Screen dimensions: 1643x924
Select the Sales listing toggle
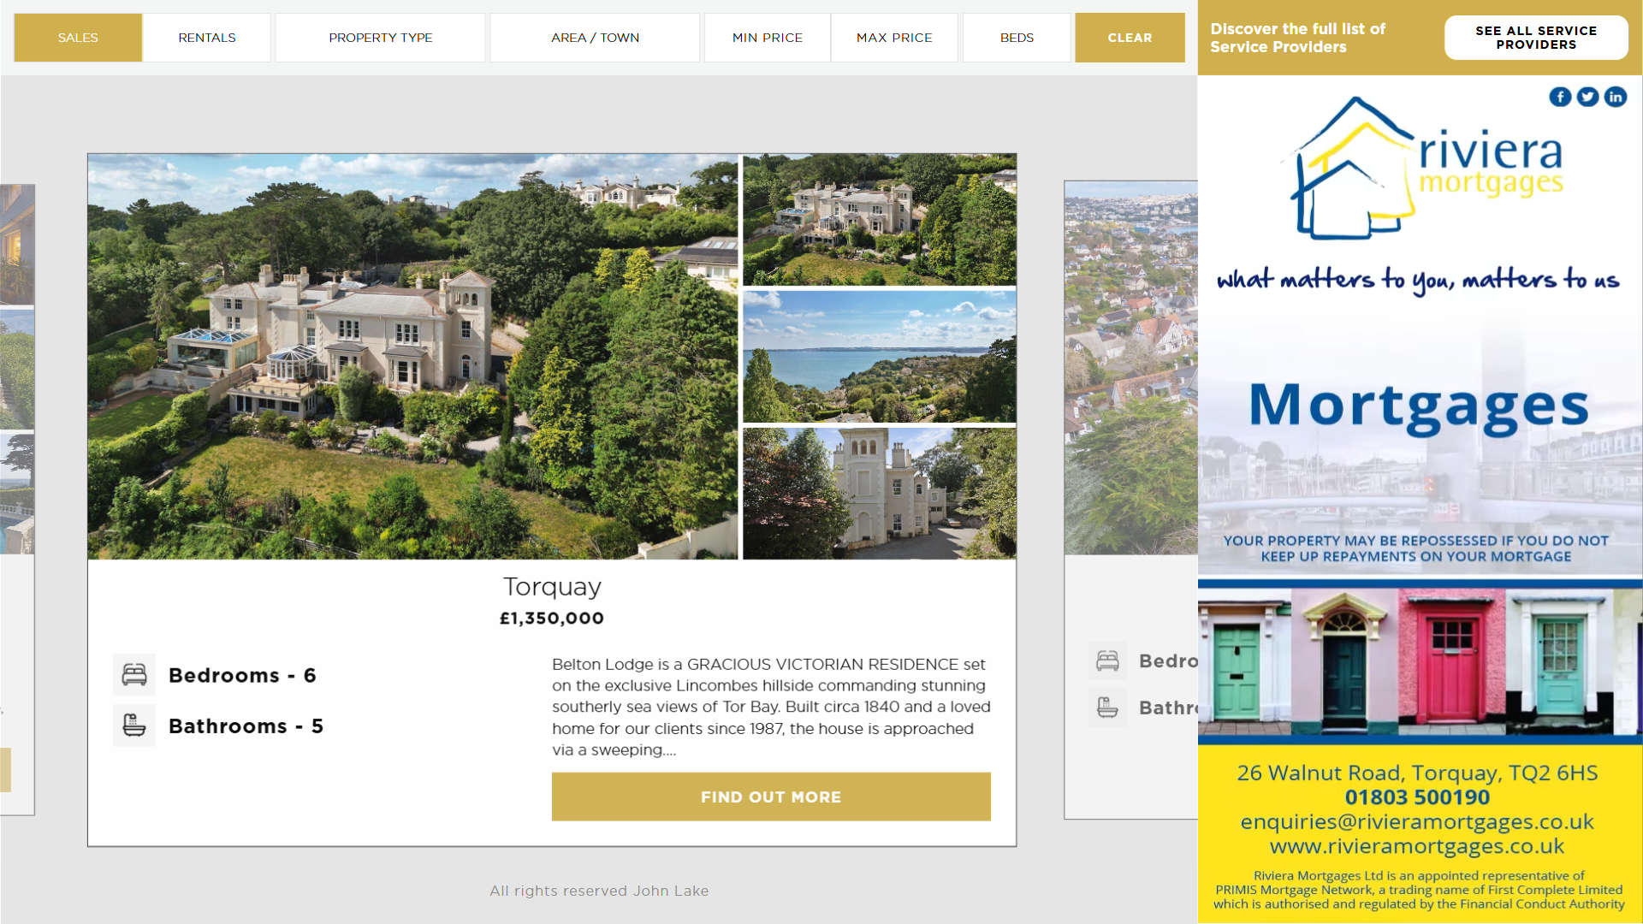[x=78, y=38]
